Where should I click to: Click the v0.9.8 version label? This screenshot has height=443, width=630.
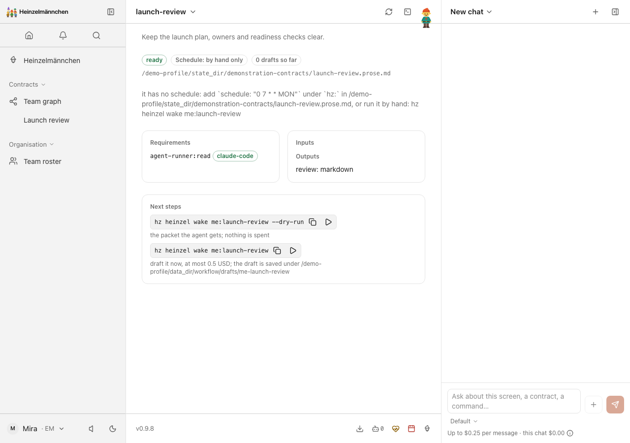[x=145, y=429]
